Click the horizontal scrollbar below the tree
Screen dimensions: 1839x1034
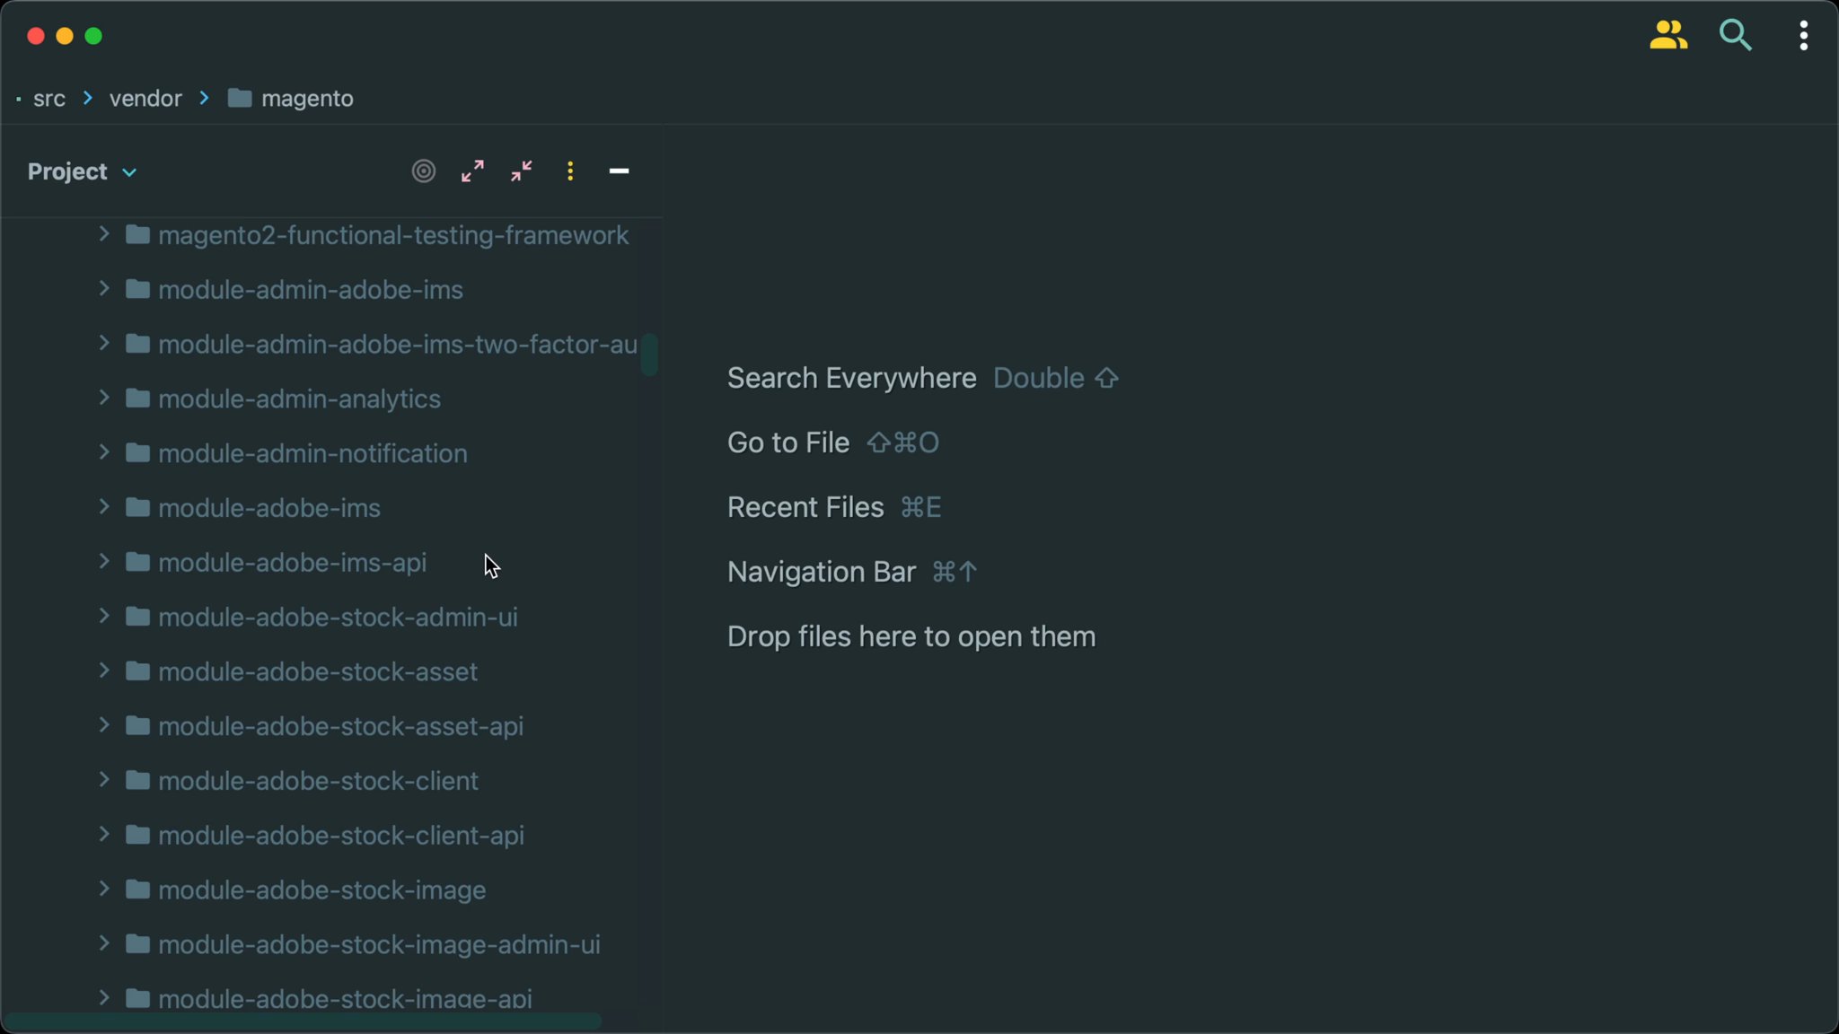pos(305,1020)
